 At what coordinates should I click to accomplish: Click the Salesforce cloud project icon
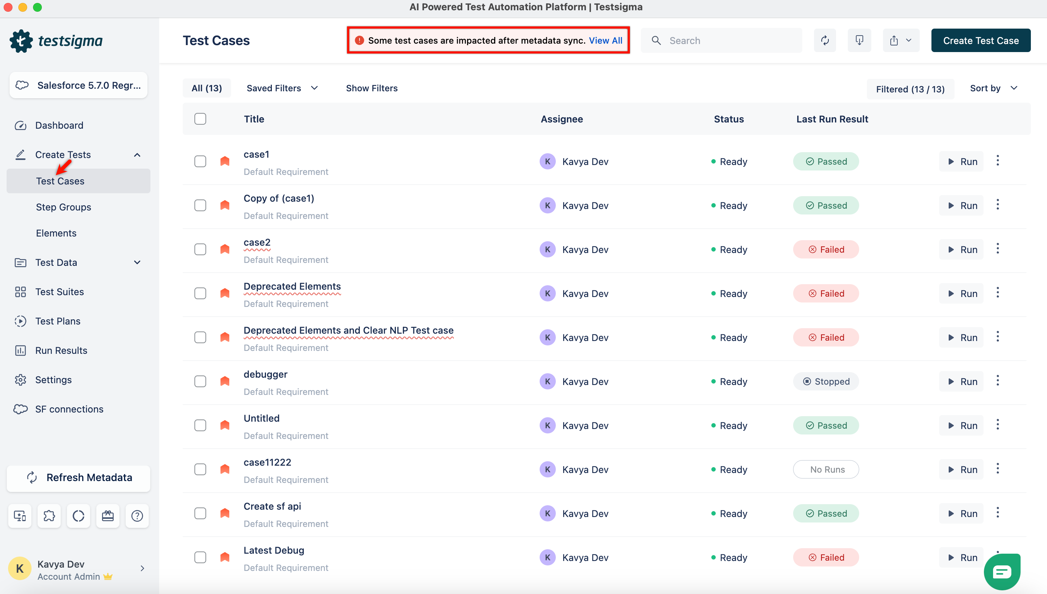coord(22,85)
